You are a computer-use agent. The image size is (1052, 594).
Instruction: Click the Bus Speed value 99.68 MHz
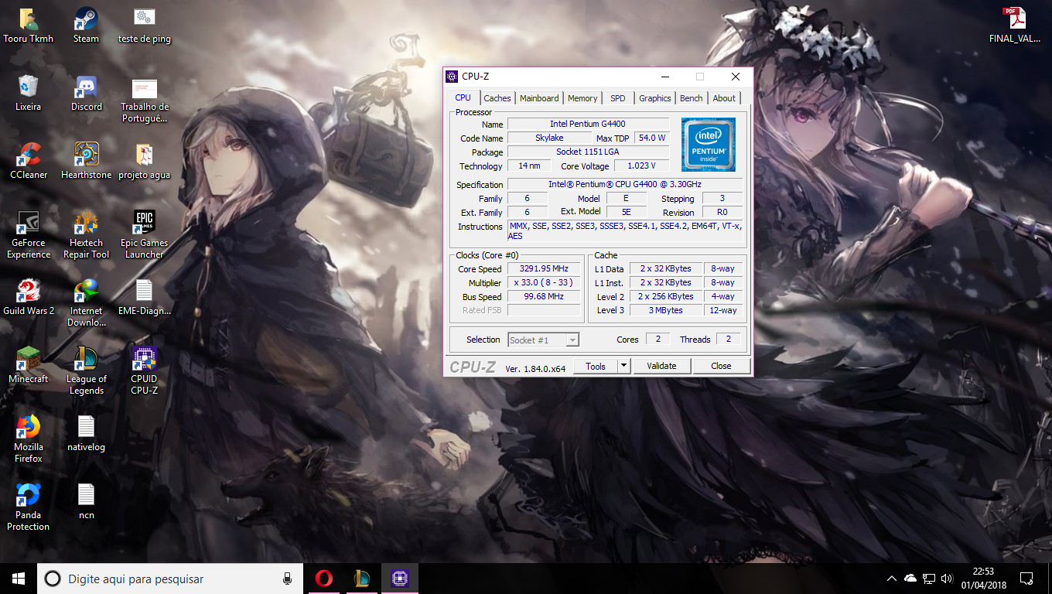pyautogui.click(x=544, y=297)
